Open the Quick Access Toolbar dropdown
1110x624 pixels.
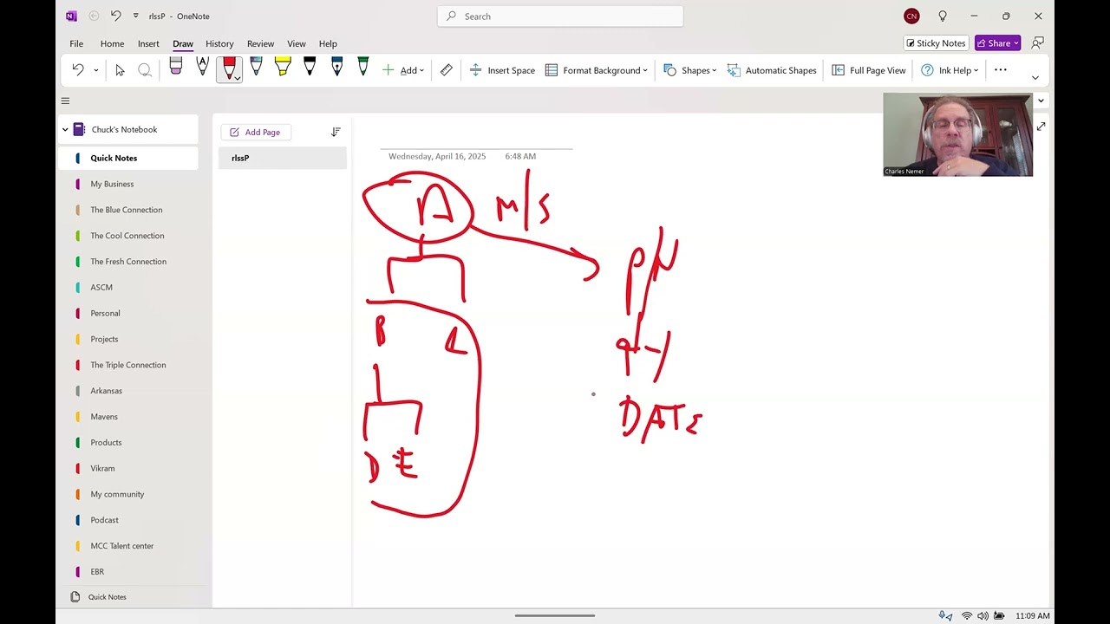[136, 16]
